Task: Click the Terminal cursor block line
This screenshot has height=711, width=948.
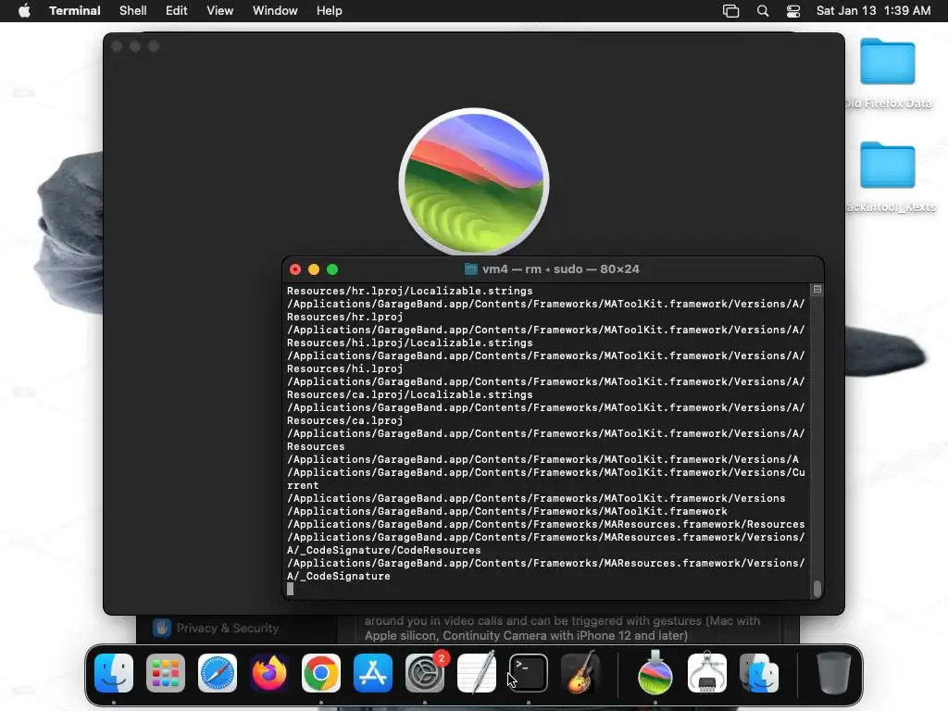Action: pyautogui.click(x=290, y=589)
